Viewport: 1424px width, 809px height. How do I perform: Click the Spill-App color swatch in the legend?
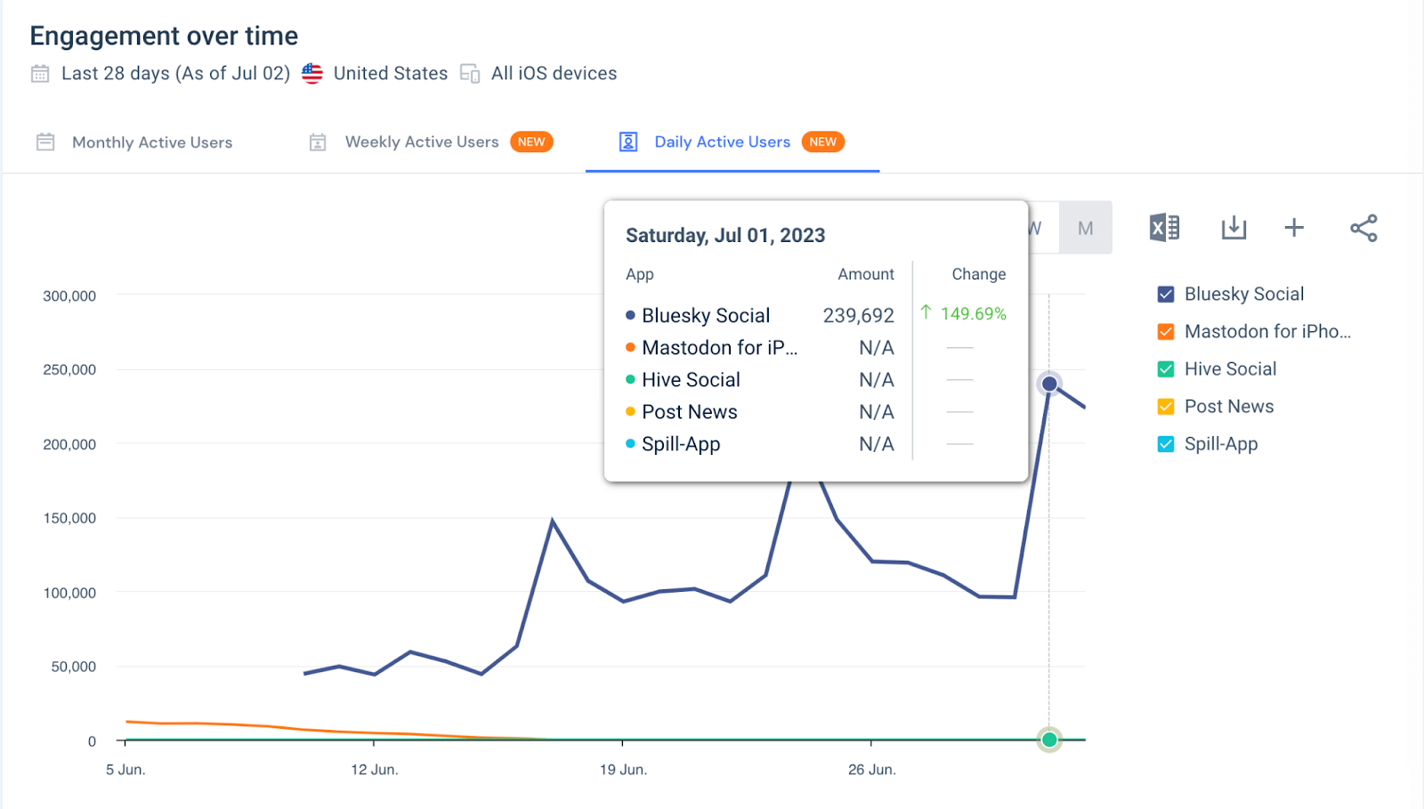[1165, 443]
